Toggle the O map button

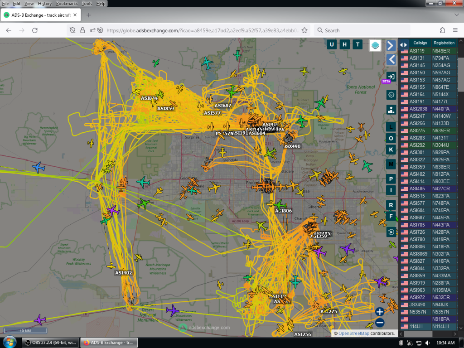391,138
